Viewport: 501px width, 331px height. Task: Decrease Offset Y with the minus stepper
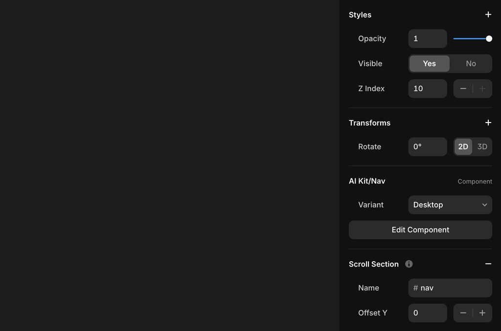(463, 313)
